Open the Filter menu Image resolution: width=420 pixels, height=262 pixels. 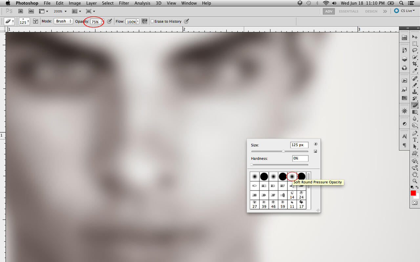pyautogui.click(x=124, y=3)
